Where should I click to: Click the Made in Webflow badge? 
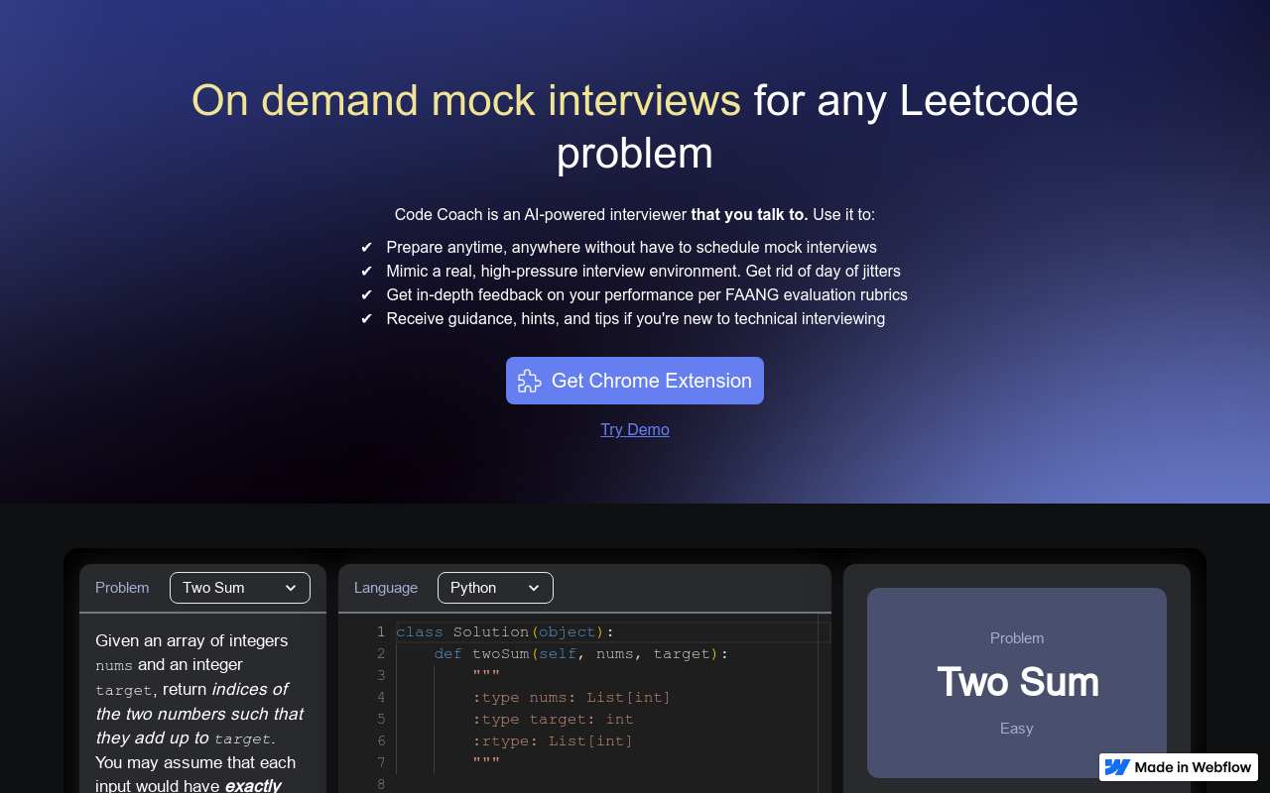1179,767
